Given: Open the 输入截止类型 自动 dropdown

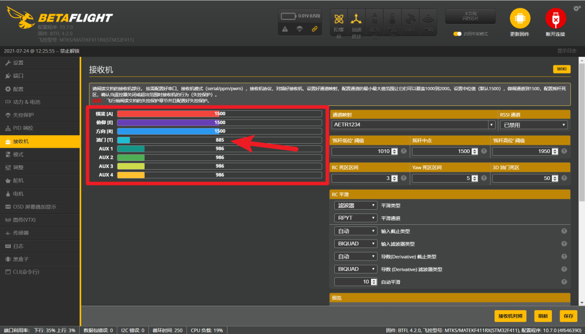Looking at the screenshot, I should (355, 231).
